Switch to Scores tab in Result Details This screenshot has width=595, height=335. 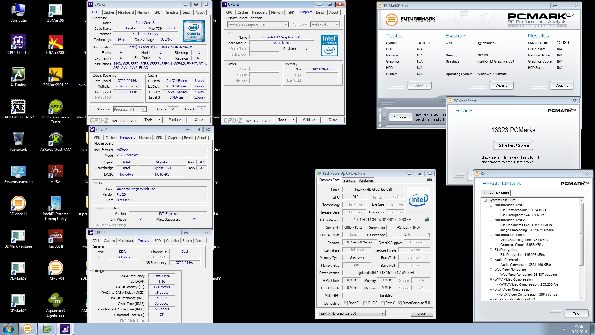click(x=488, y=193)
